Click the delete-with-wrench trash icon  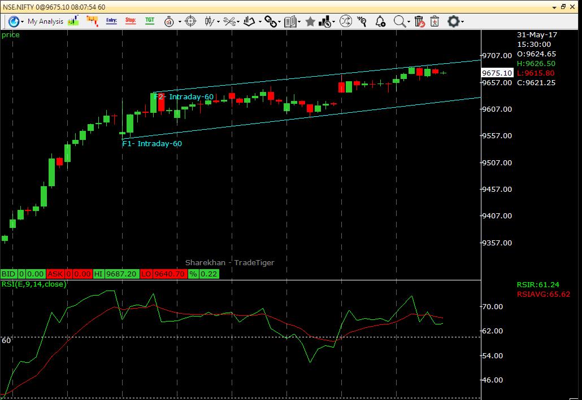tap(420, 21)
